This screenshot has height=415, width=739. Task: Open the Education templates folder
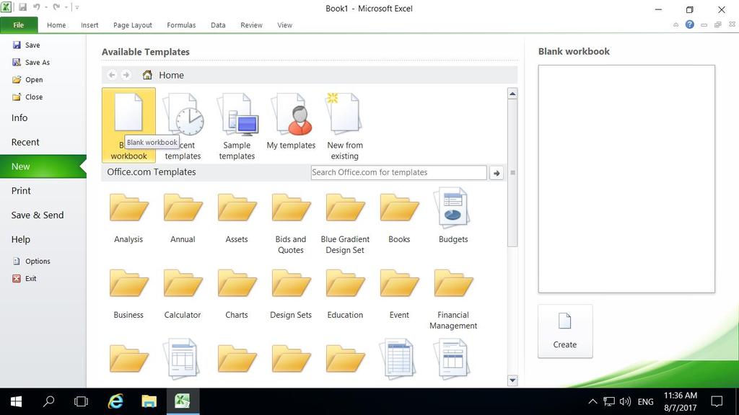click(x=345, y=294)
